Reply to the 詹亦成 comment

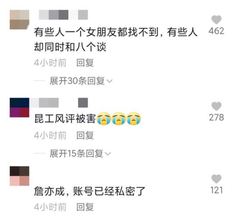tap(85, 207)
